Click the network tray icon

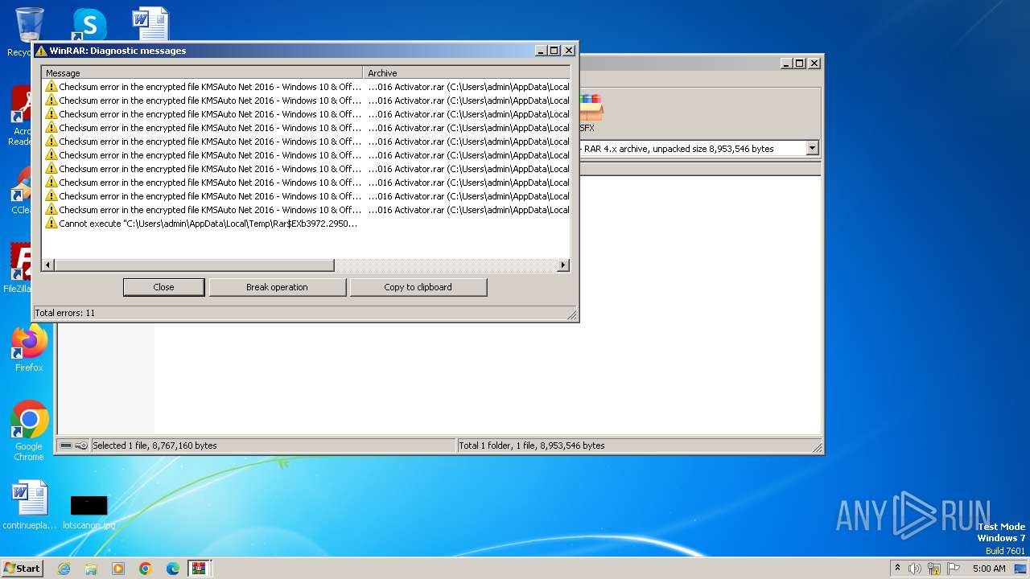(934, 569)
